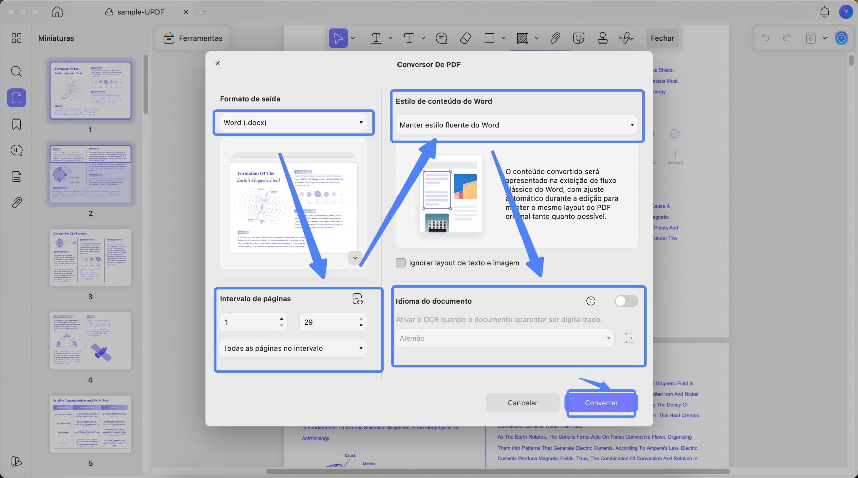Select the page thumbnails panel icon

coord(16,98)
